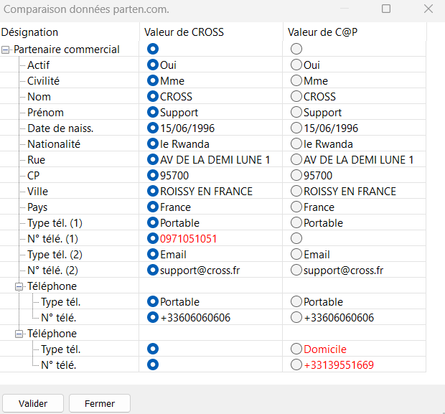This screenshot has width=445, height=414.
Task: Select the Civilité row label
Action: click(43, 81)
